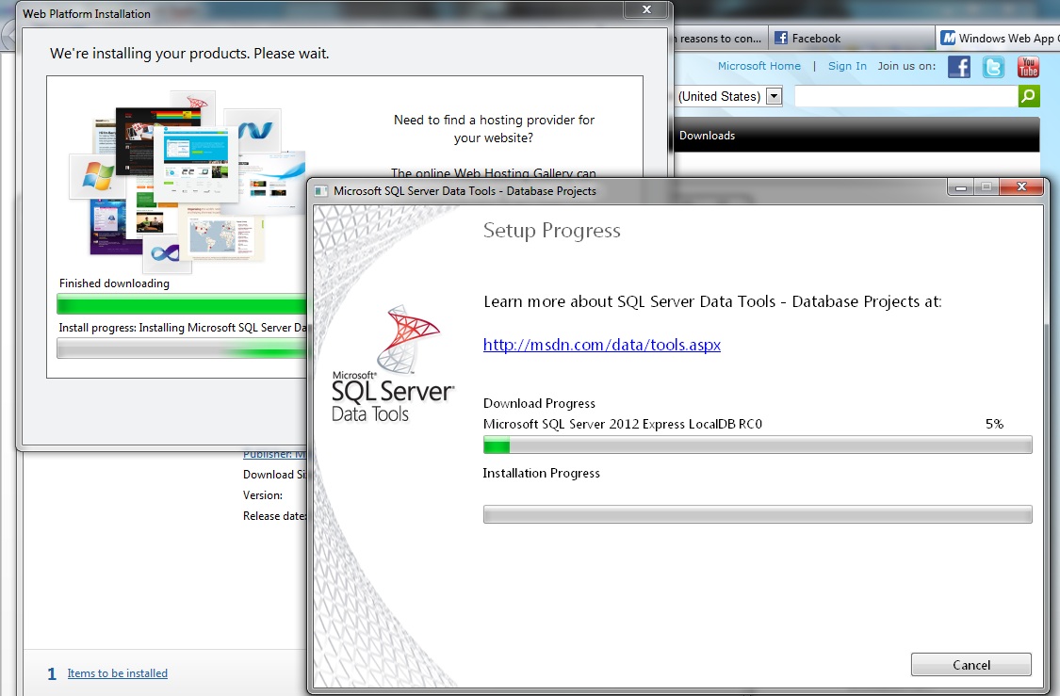
Task: Click the Windows Web App tab favicon
Action: [949, 38]
